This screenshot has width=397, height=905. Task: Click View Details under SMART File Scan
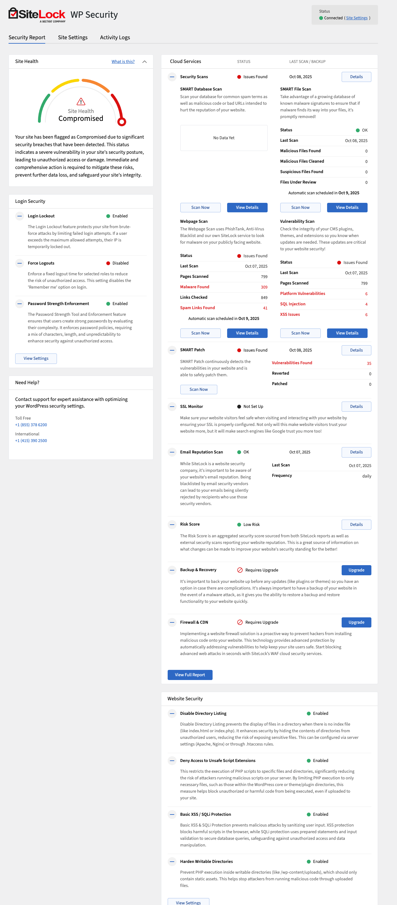347,207
